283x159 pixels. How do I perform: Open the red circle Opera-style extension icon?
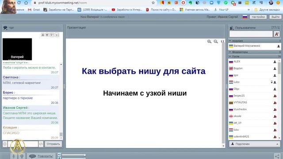(x=183, y=3)
